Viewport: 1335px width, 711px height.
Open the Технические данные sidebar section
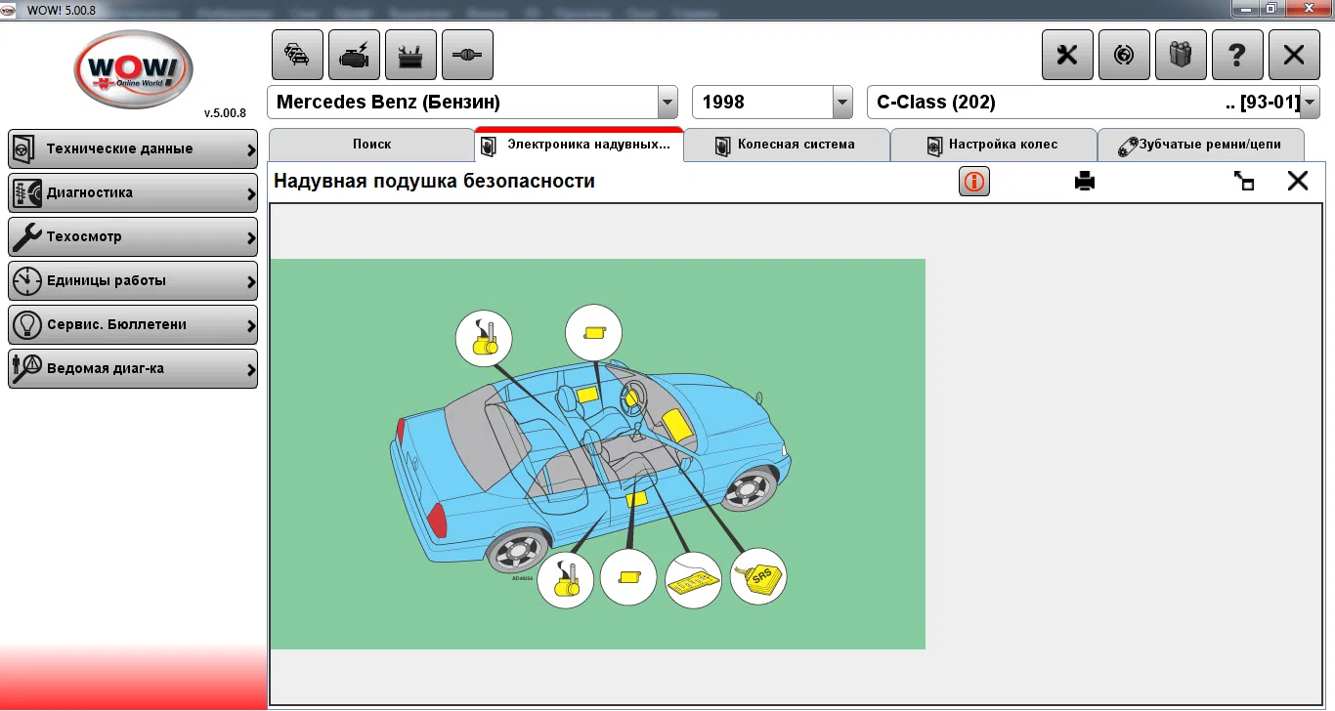[x=133, y=149]
